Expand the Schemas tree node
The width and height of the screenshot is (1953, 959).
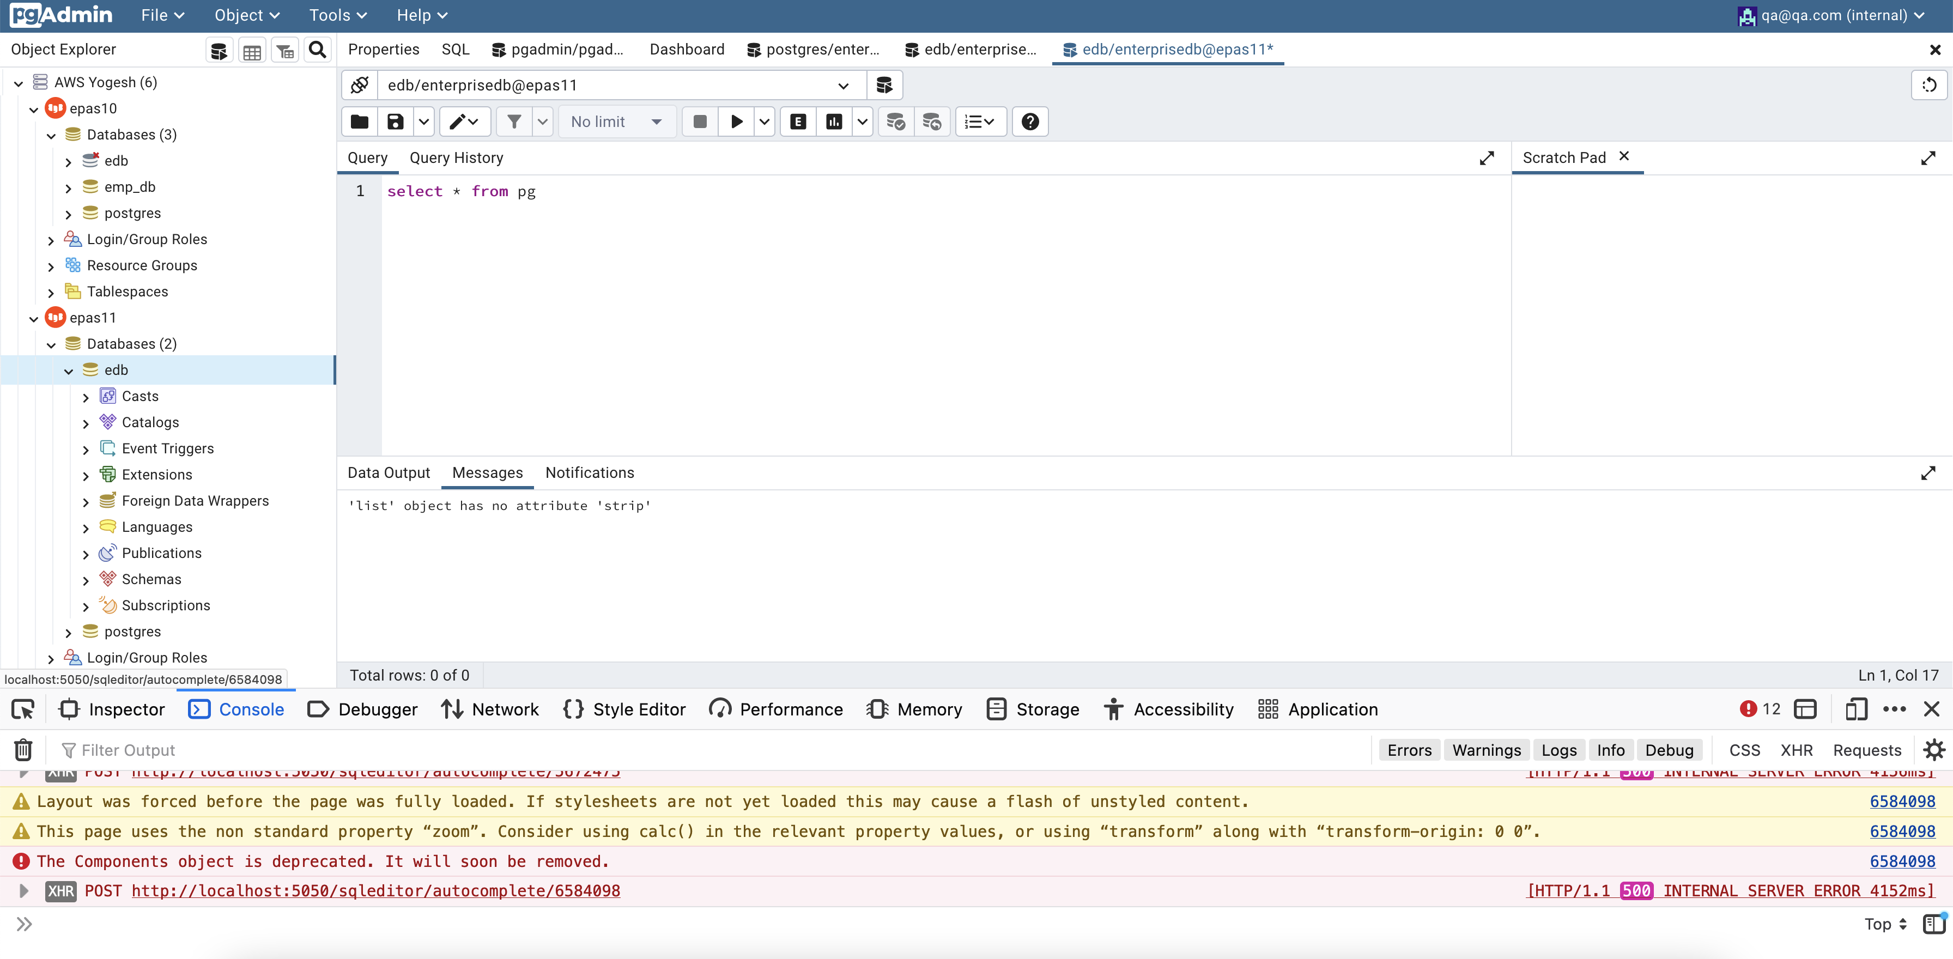(x=86, y=579)
